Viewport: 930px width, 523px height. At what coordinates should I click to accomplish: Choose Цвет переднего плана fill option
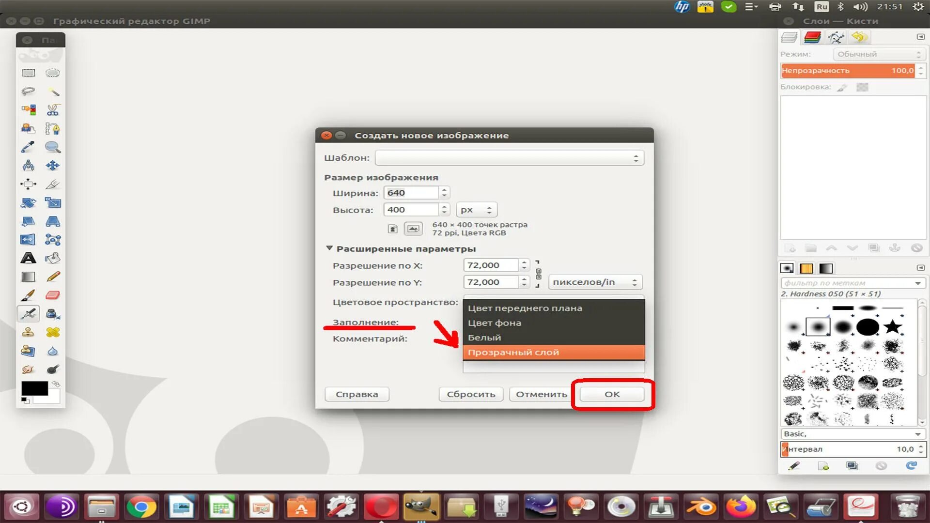[554, 308]
